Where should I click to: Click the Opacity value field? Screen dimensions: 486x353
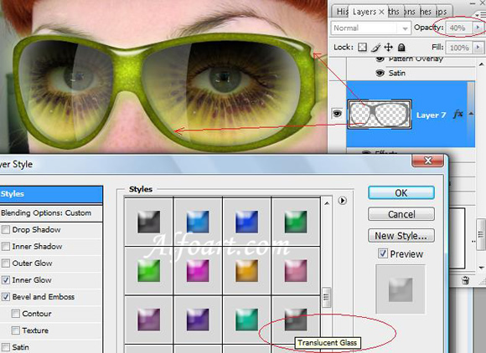pyautogui.click(x=458, y=28)
